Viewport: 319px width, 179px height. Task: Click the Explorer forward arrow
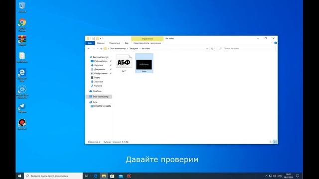(94, 49)
